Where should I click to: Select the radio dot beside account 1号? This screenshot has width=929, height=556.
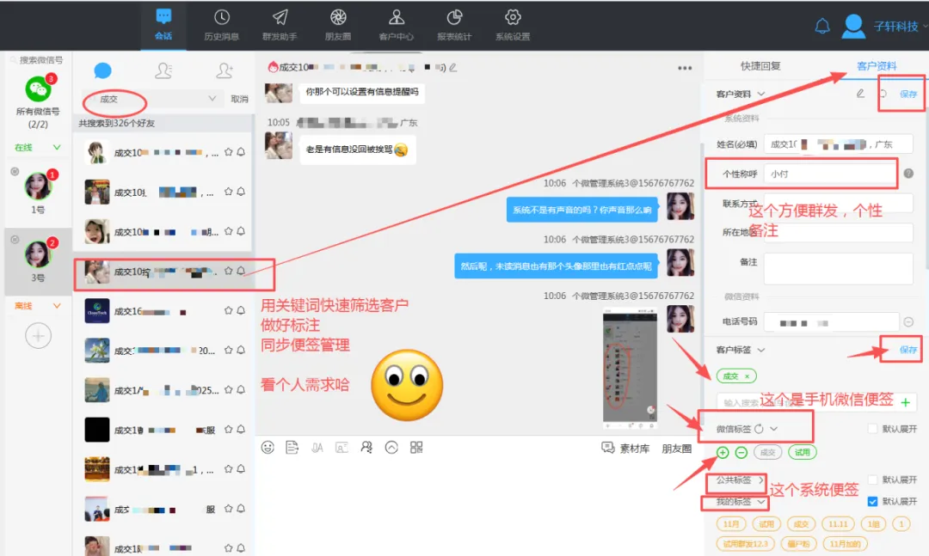15,172
